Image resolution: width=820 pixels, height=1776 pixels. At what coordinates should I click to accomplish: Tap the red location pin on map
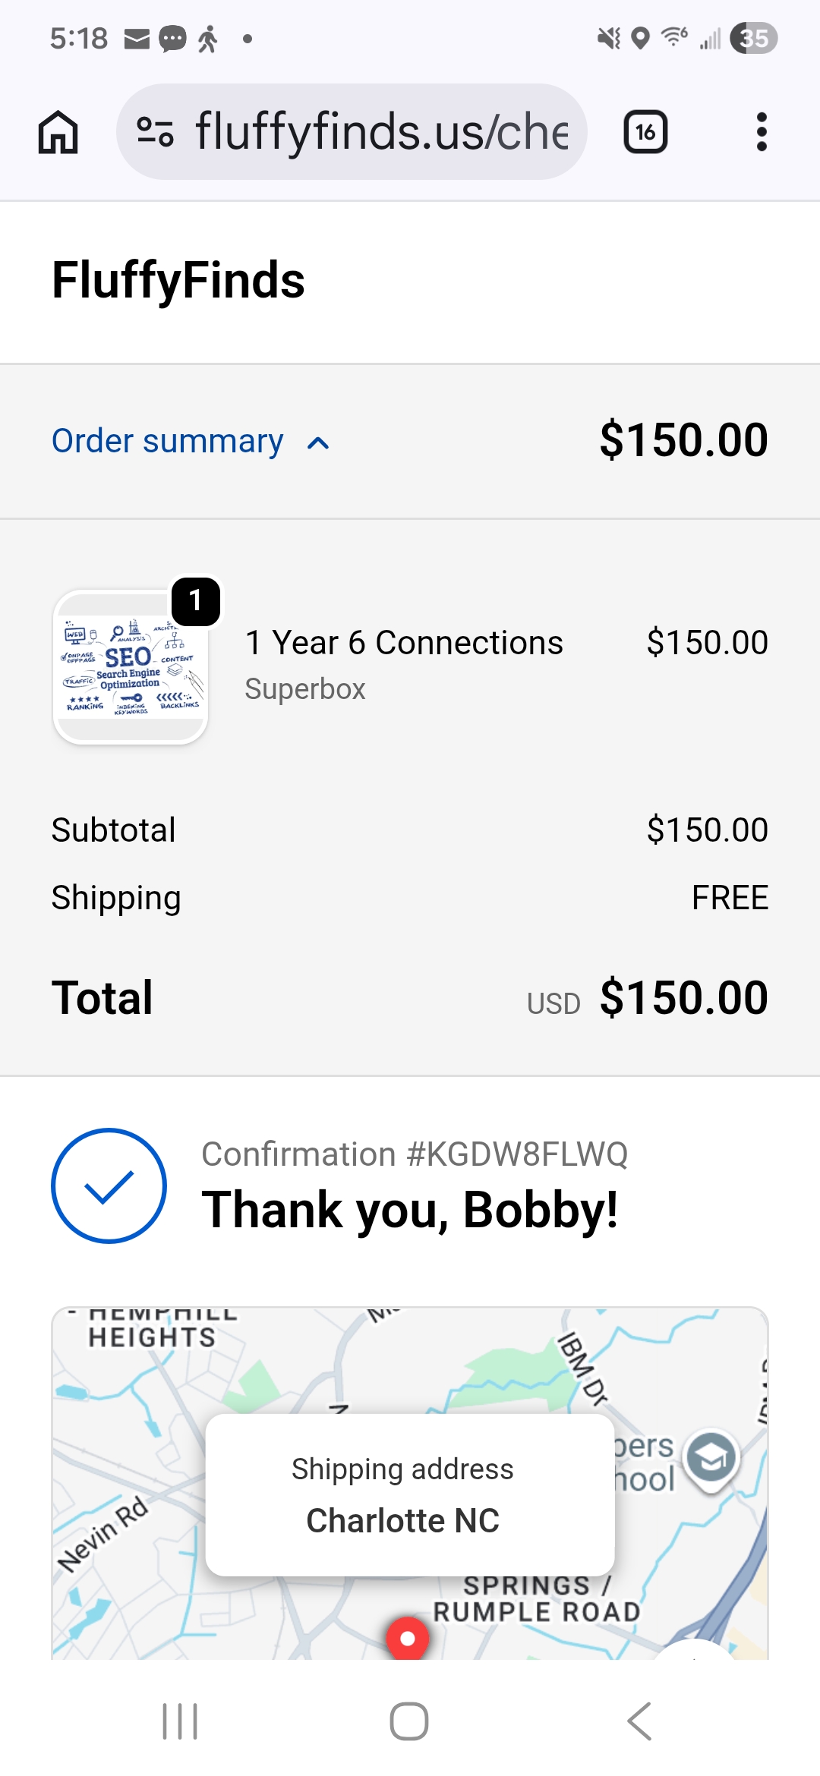tap(408, 1638)
